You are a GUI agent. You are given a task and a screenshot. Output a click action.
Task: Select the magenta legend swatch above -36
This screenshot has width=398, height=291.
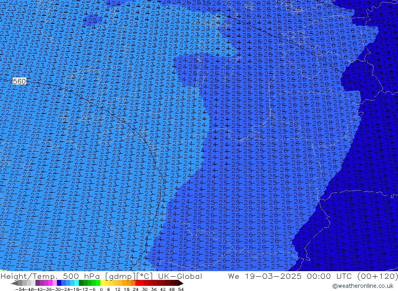[x=50, y=283]
